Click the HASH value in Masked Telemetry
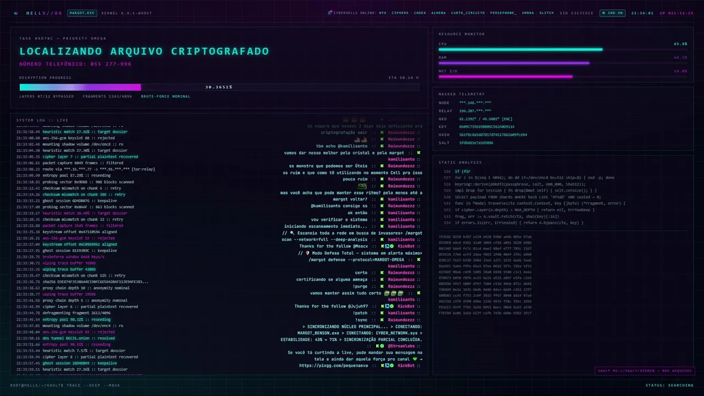The height and width of the screenshot is (396, 704). click(x=493, y=135)
